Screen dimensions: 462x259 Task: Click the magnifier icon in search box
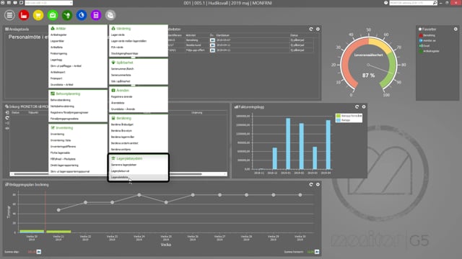(x=435, y=3)
